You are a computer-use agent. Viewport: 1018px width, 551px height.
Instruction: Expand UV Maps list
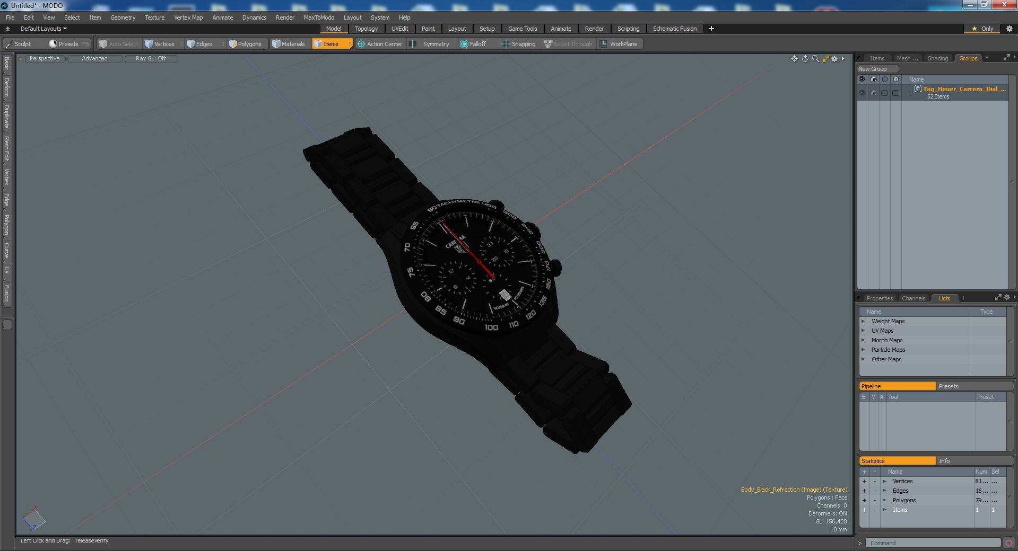[x=863, y=331]
